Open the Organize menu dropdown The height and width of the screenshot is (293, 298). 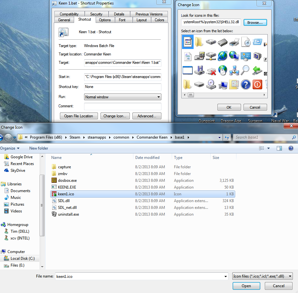pyautogui.click(x=9, y=148)
